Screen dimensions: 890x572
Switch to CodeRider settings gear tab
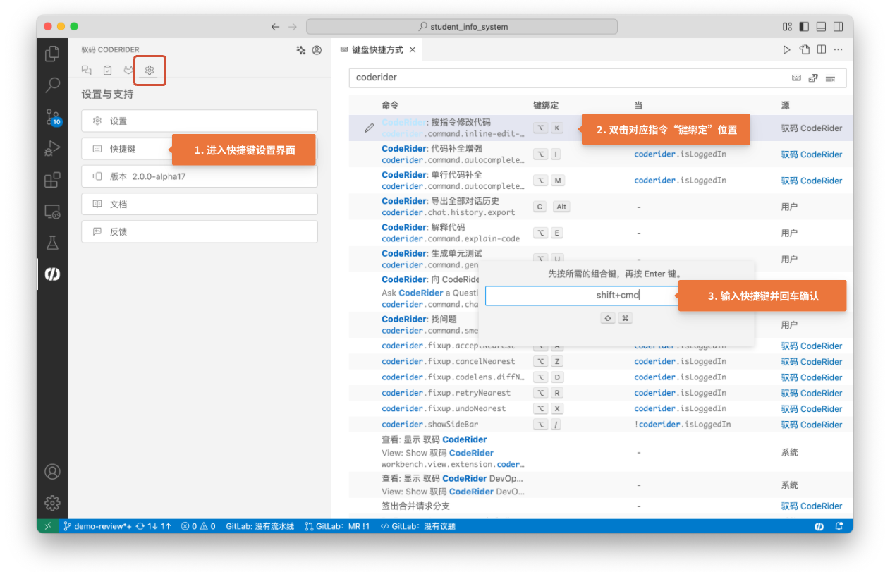(x=149, y=70)
